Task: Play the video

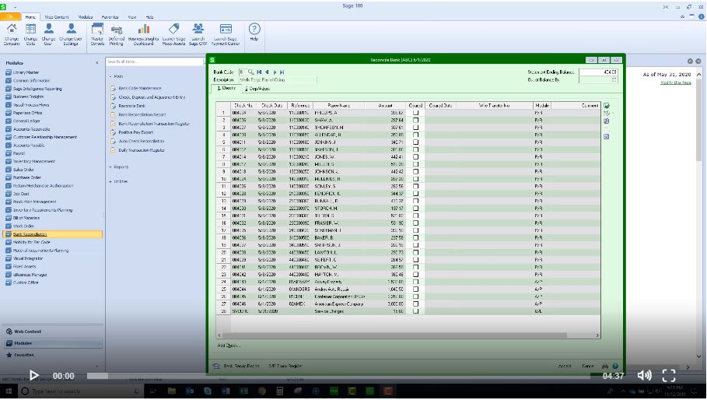Action: point(33,375)
